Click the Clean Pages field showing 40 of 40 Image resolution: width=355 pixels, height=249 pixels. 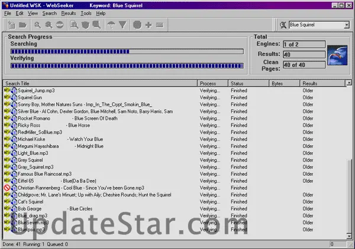pyautogui.click(x=304, y=65)
